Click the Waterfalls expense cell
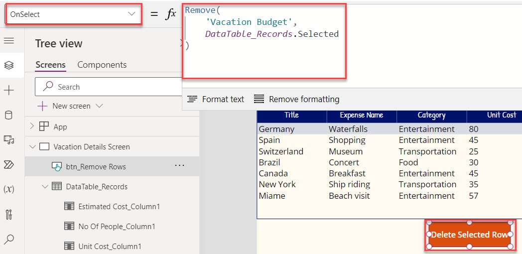The image size is (522, 254). [x=348, y=129]
